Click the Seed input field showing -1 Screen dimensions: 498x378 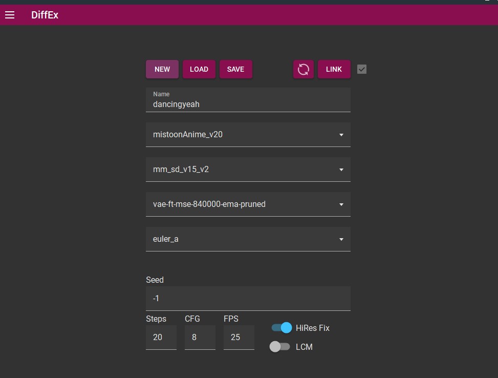pos(248,299)
